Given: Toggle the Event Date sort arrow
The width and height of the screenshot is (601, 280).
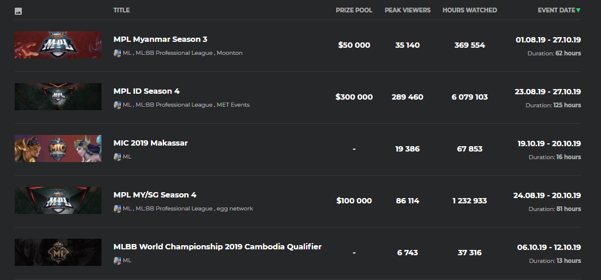Looking at the screenshot, I should [578, 10].
